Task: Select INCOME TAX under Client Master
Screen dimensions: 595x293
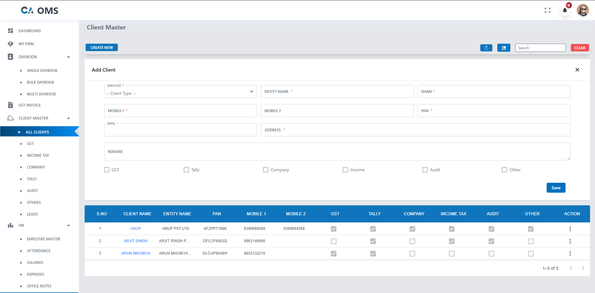Action: (x=38, y=155)
